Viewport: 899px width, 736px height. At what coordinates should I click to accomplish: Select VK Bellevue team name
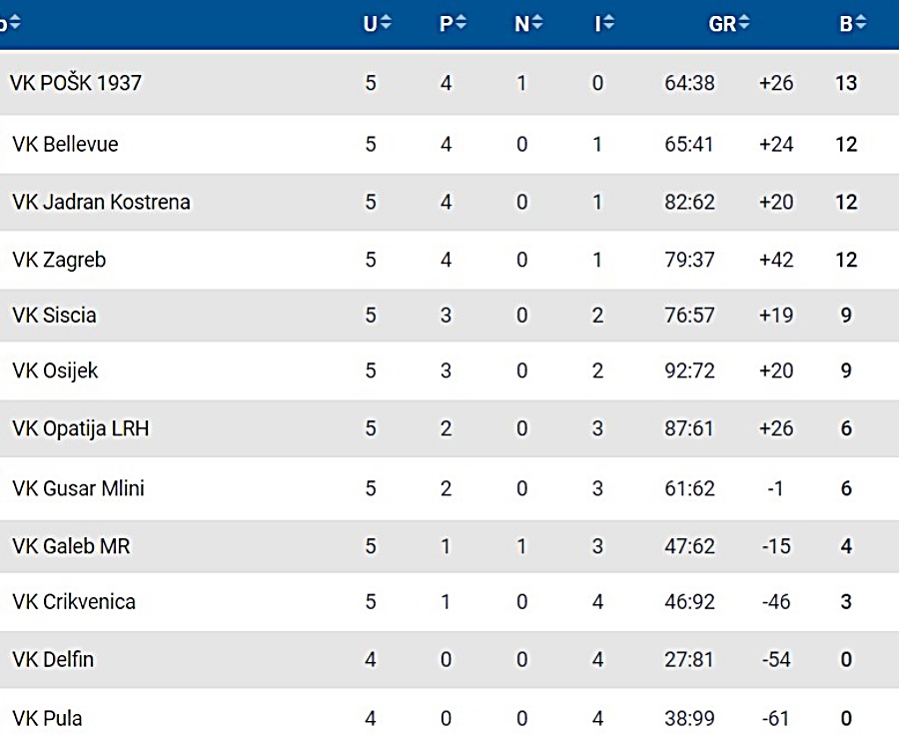[x=65, y=145]
